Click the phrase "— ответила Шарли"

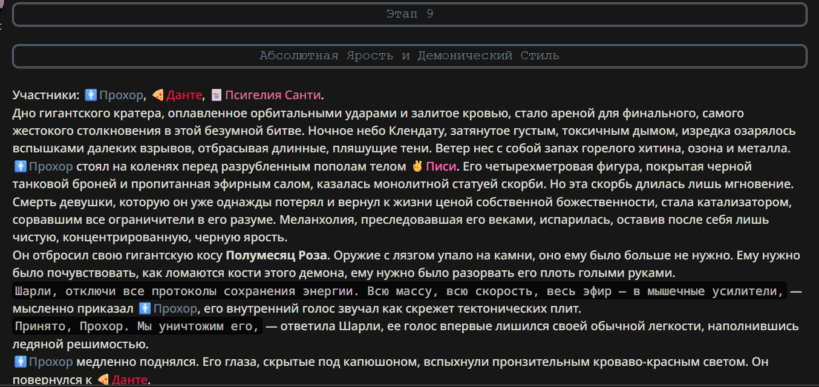(324, 327)
